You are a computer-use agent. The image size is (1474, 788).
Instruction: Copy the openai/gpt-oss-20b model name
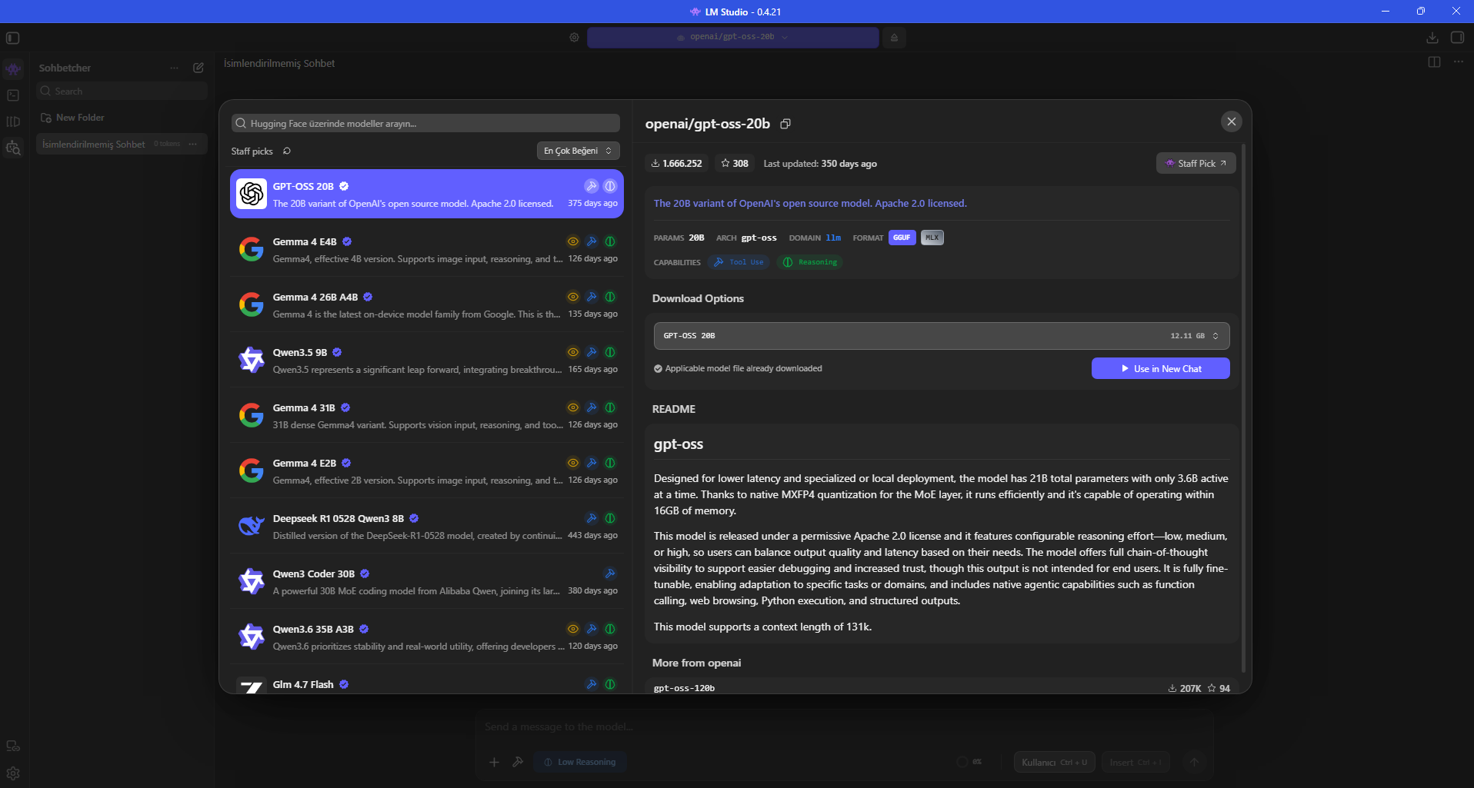coord(785,124)
